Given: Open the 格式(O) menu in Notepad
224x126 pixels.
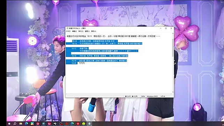Looking at the screenshot, I should [81, 31].
